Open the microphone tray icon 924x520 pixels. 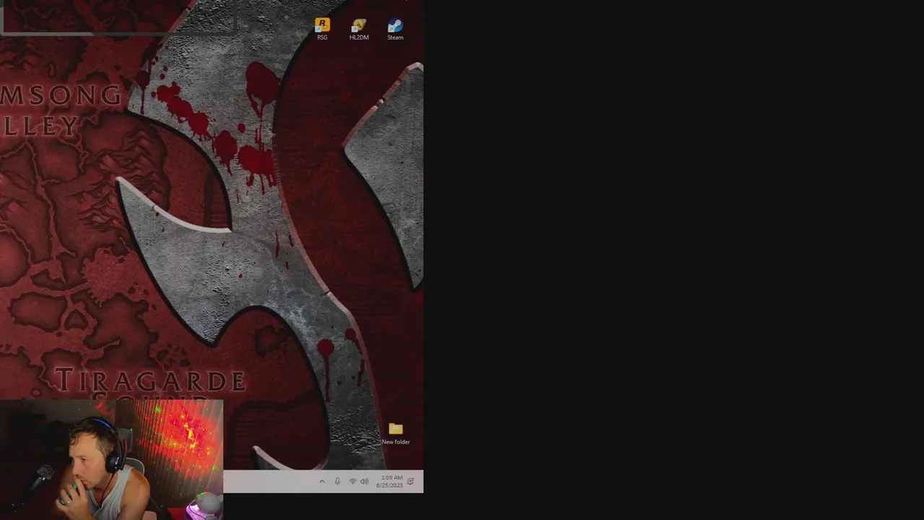(337, 482)
